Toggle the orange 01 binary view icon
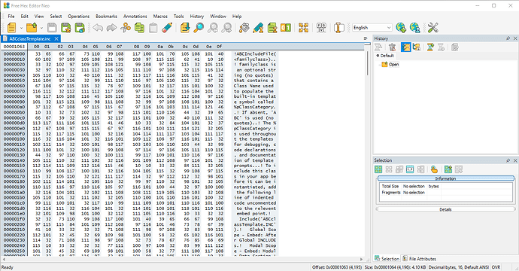 286,28
